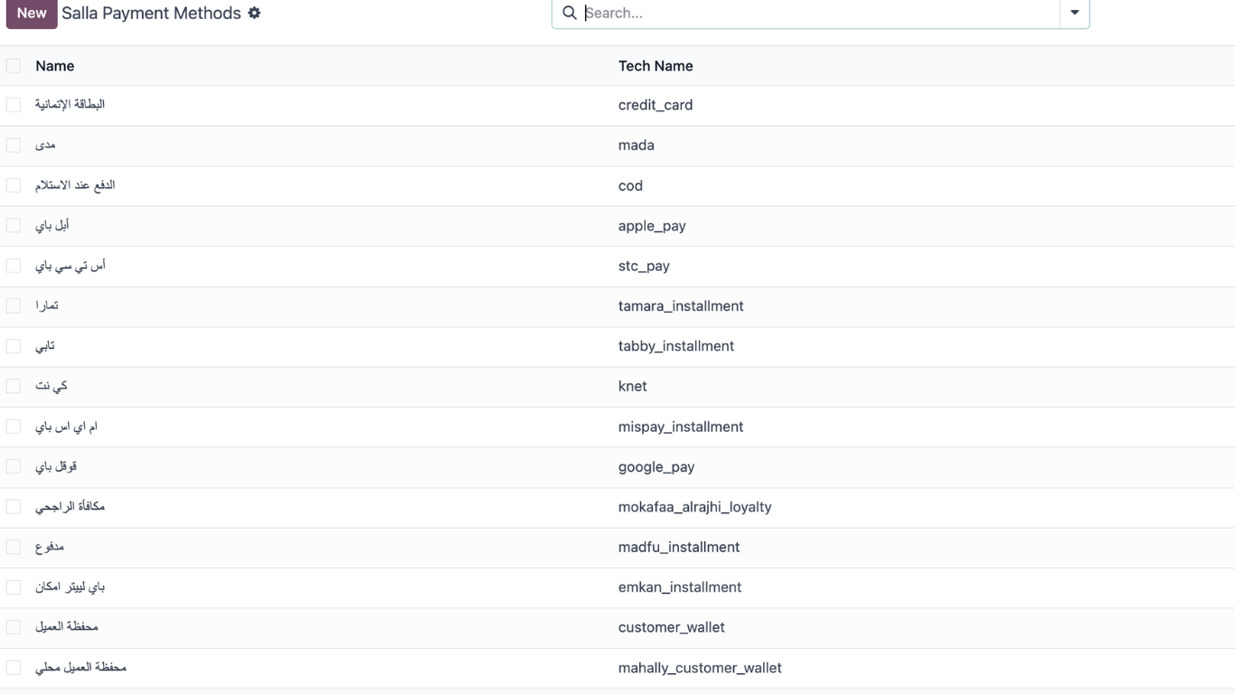The image size is (1235, 694).
Task: Select the tabby_installment entry
Action: (x=676, y=346)
